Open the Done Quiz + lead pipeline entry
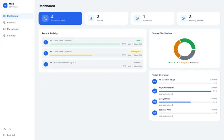 [x=92, y=42]
